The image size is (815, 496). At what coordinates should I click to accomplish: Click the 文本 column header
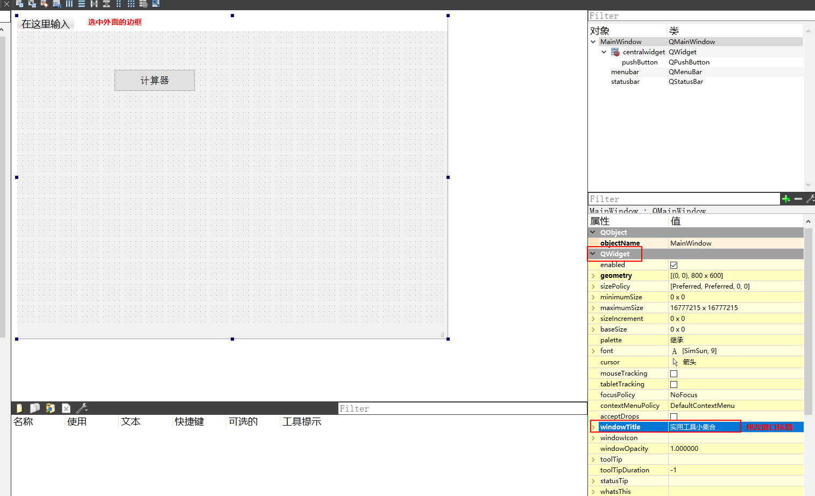[131, 422]
